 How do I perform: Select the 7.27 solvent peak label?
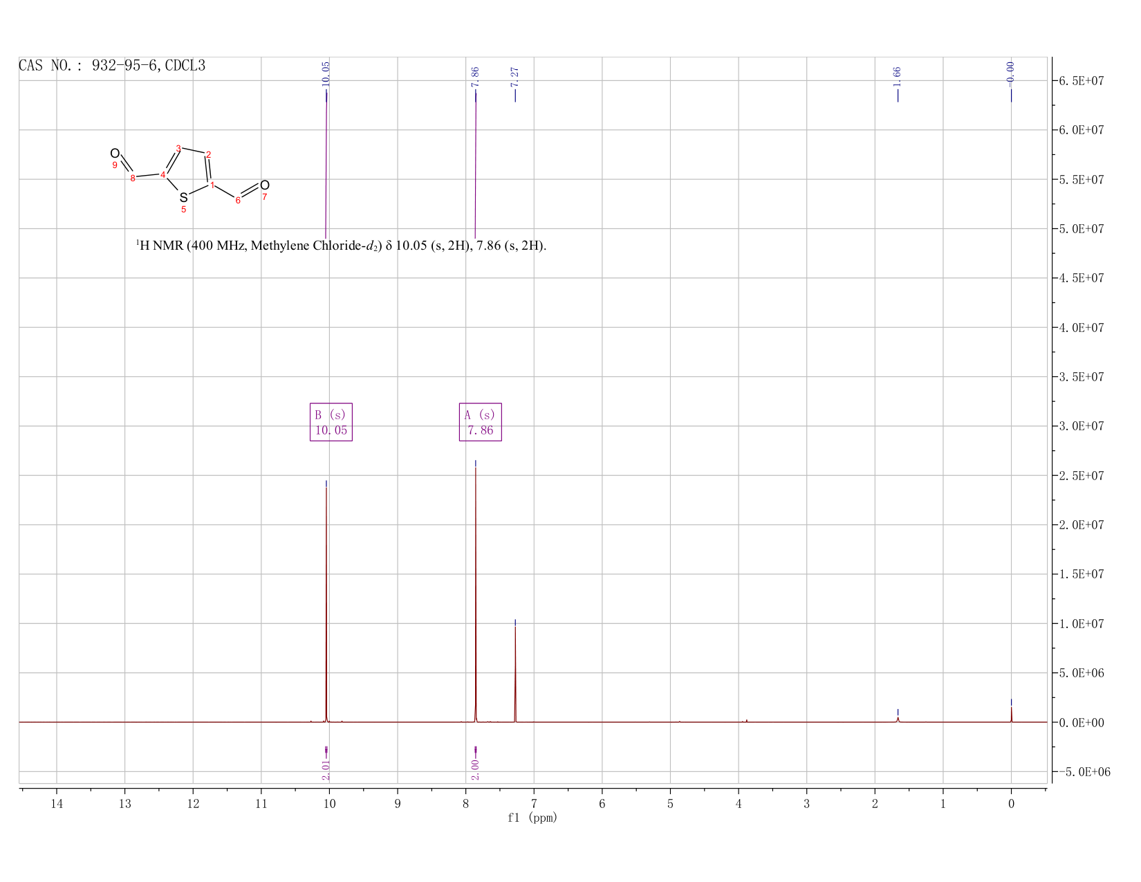(x=515, y=77)
